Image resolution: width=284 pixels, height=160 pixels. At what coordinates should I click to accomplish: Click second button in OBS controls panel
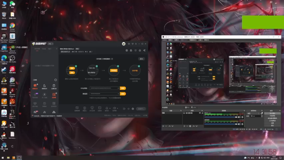click(272, 116)
